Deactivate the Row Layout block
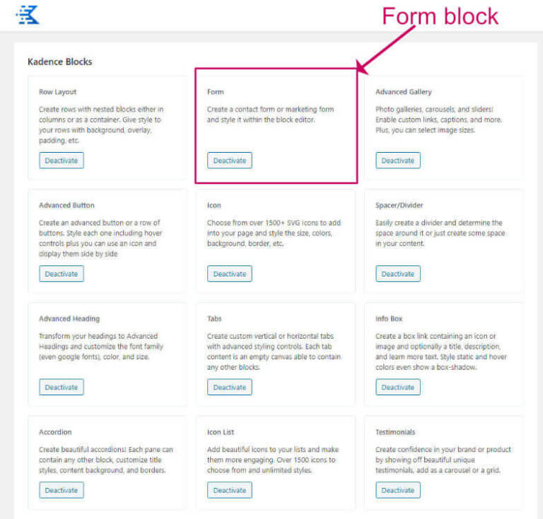This screenshot has width=543, height=519. pos(62,161)
